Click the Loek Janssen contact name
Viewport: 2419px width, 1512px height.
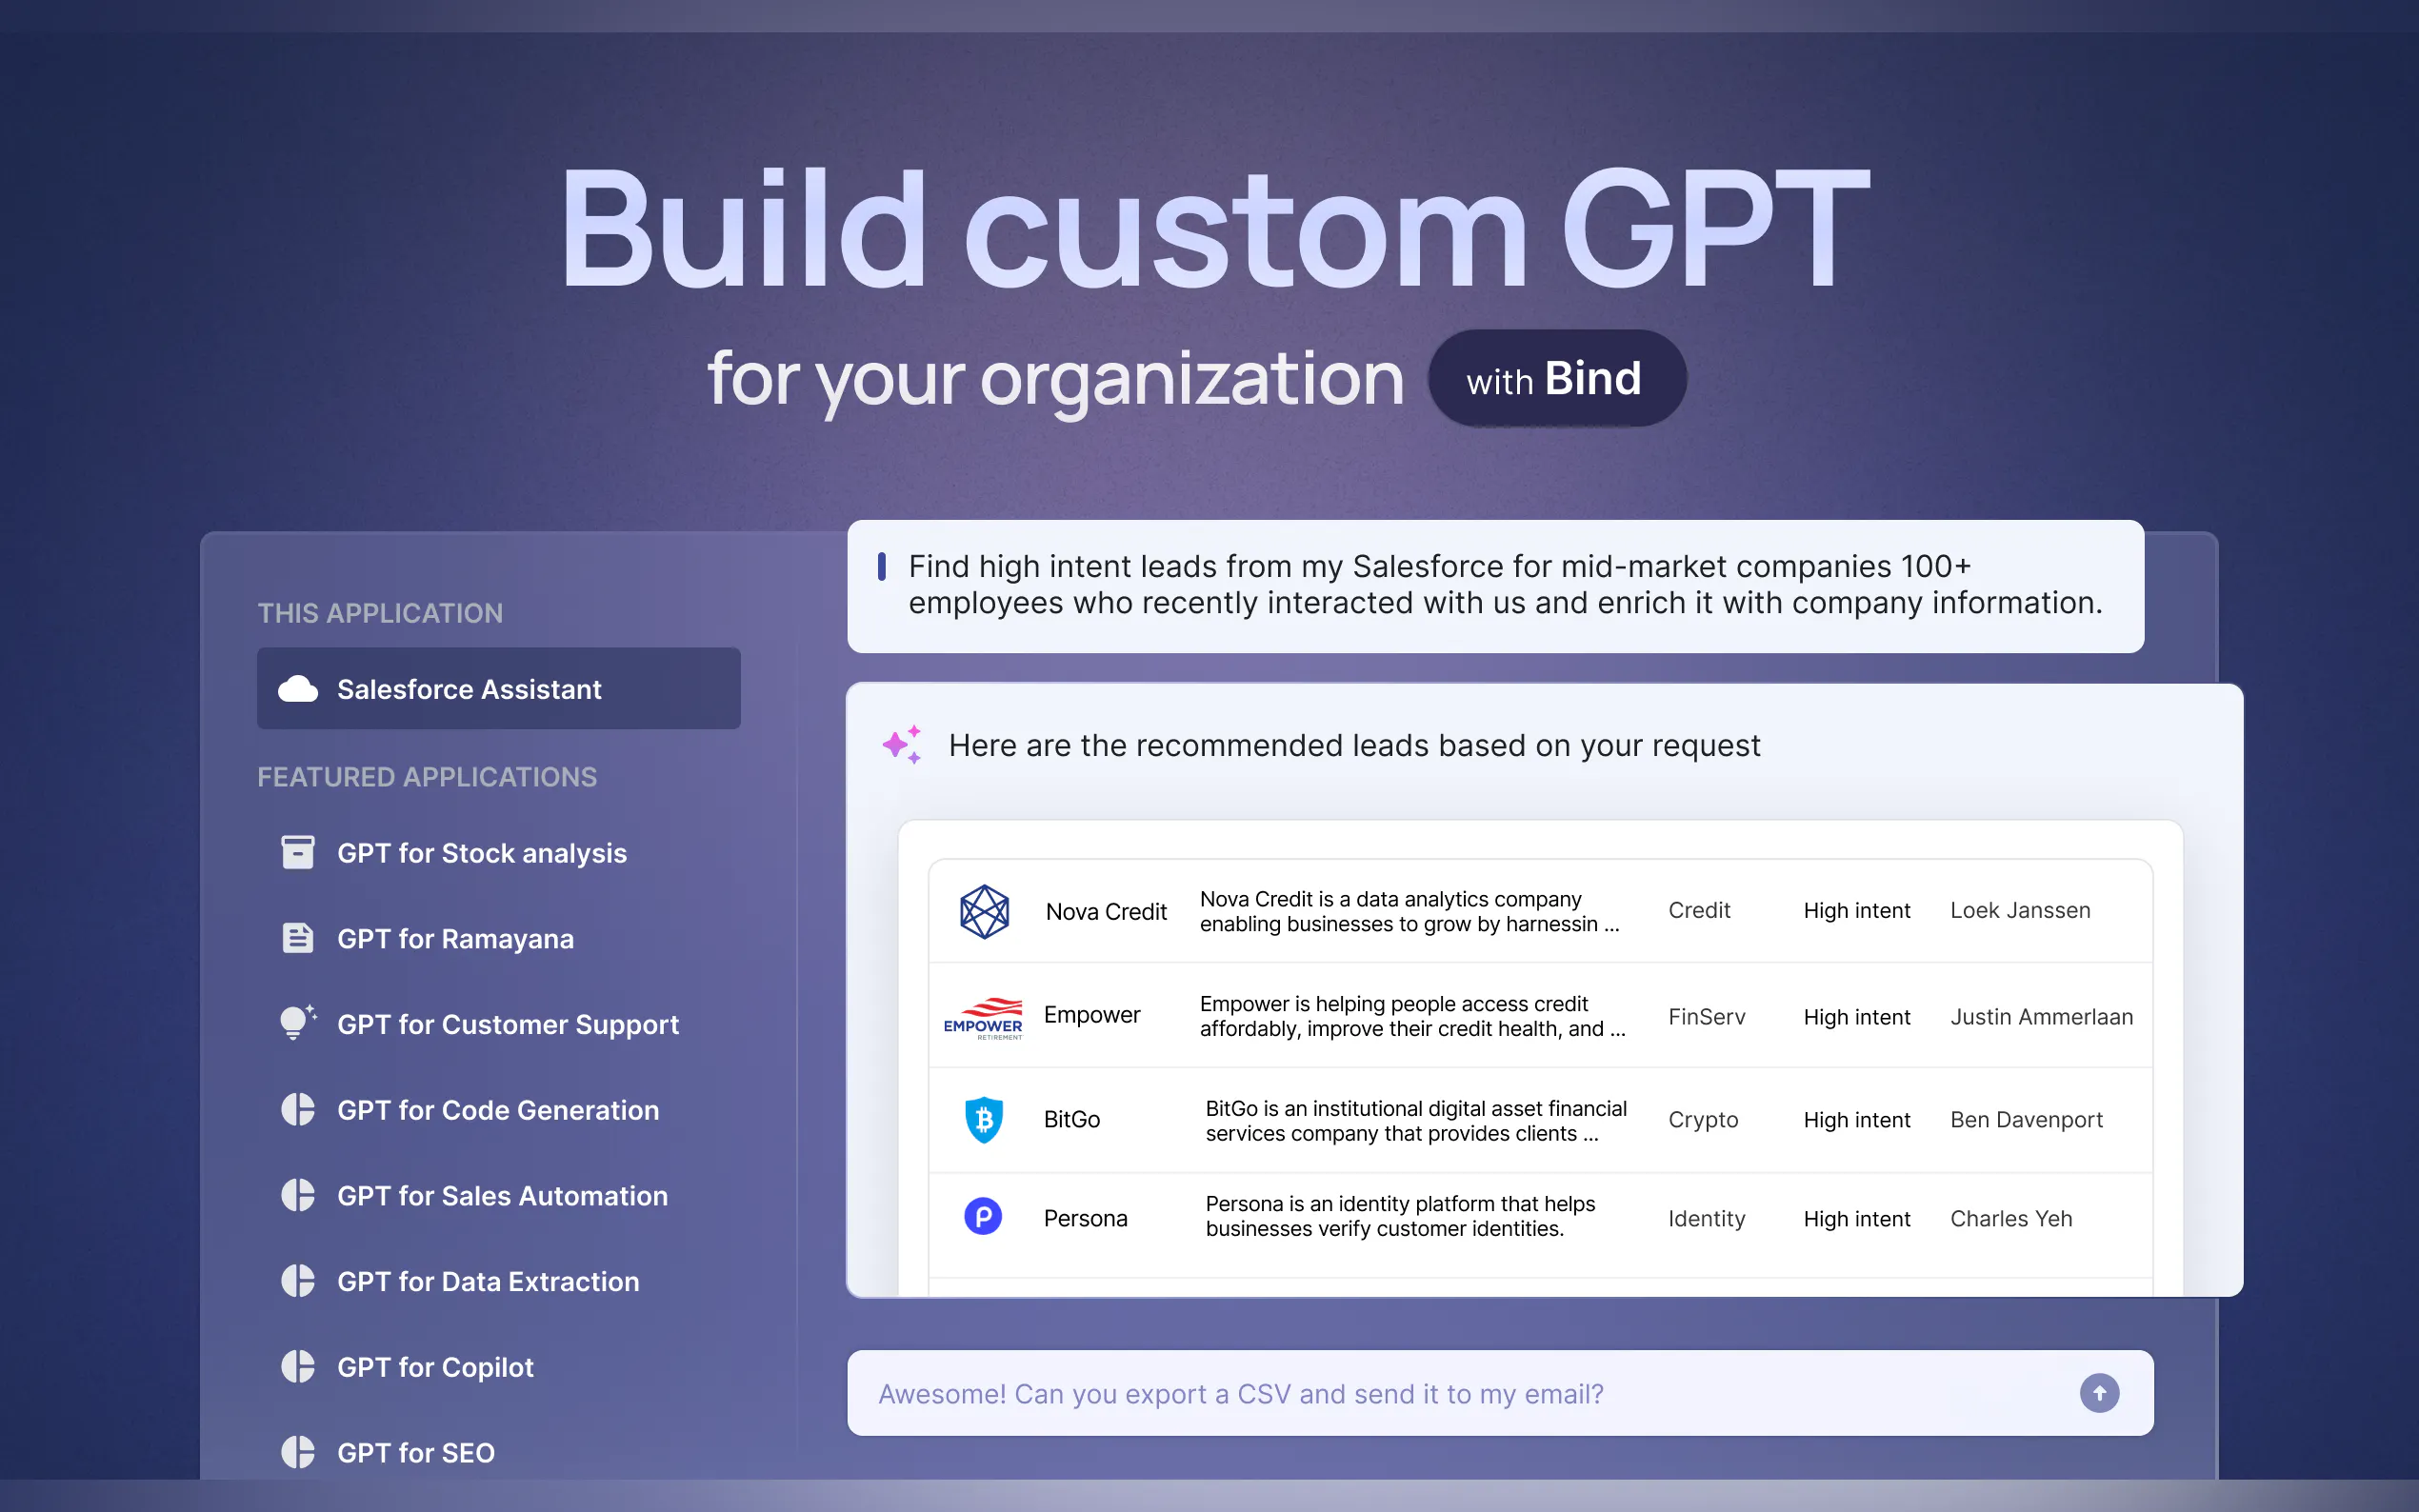click(x=2019, y=911)
